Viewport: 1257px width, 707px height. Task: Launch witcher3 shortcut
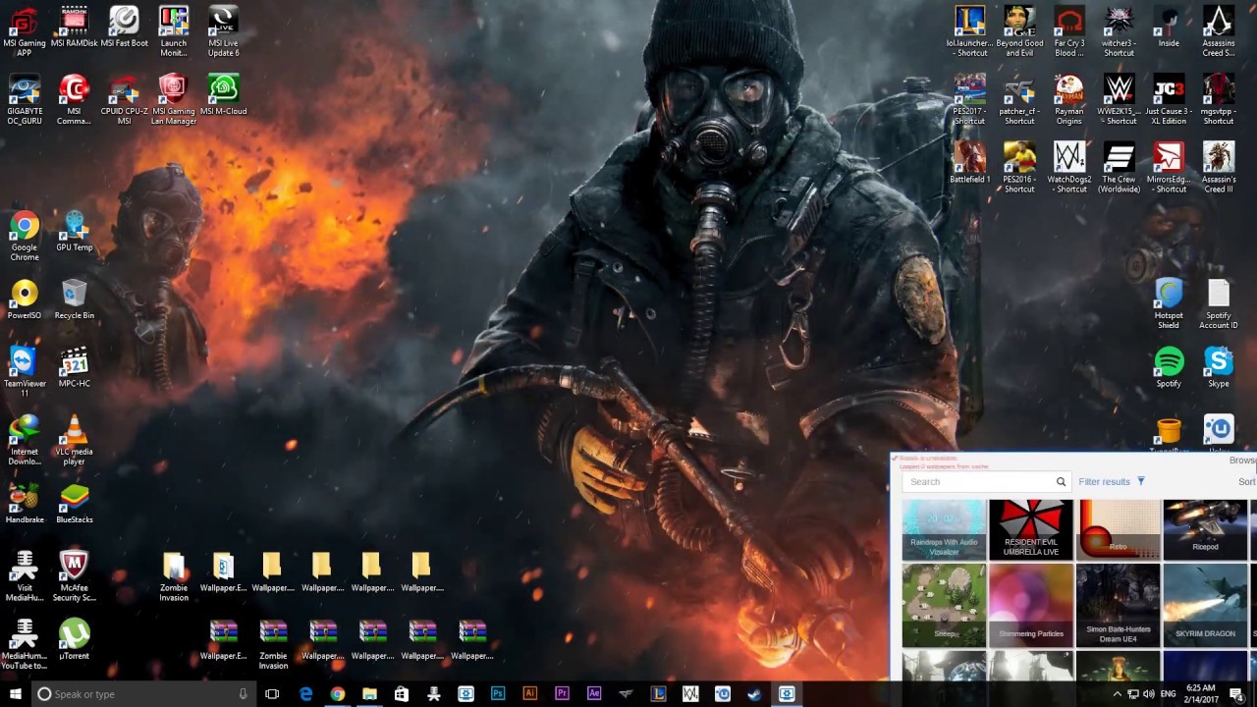1119,30
